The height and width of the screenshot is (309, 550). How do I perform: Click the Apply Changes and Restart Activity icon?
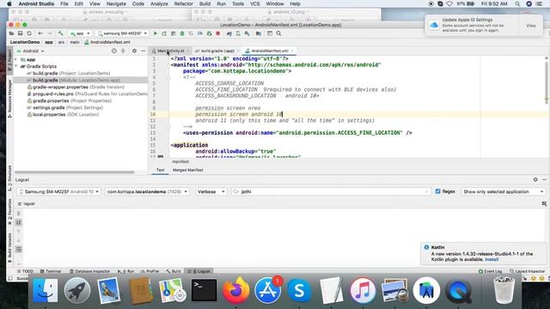164,33
